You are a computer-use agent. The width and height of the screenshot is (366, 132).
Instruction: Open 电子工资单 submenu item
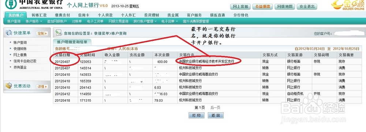(x=95, y=22)
